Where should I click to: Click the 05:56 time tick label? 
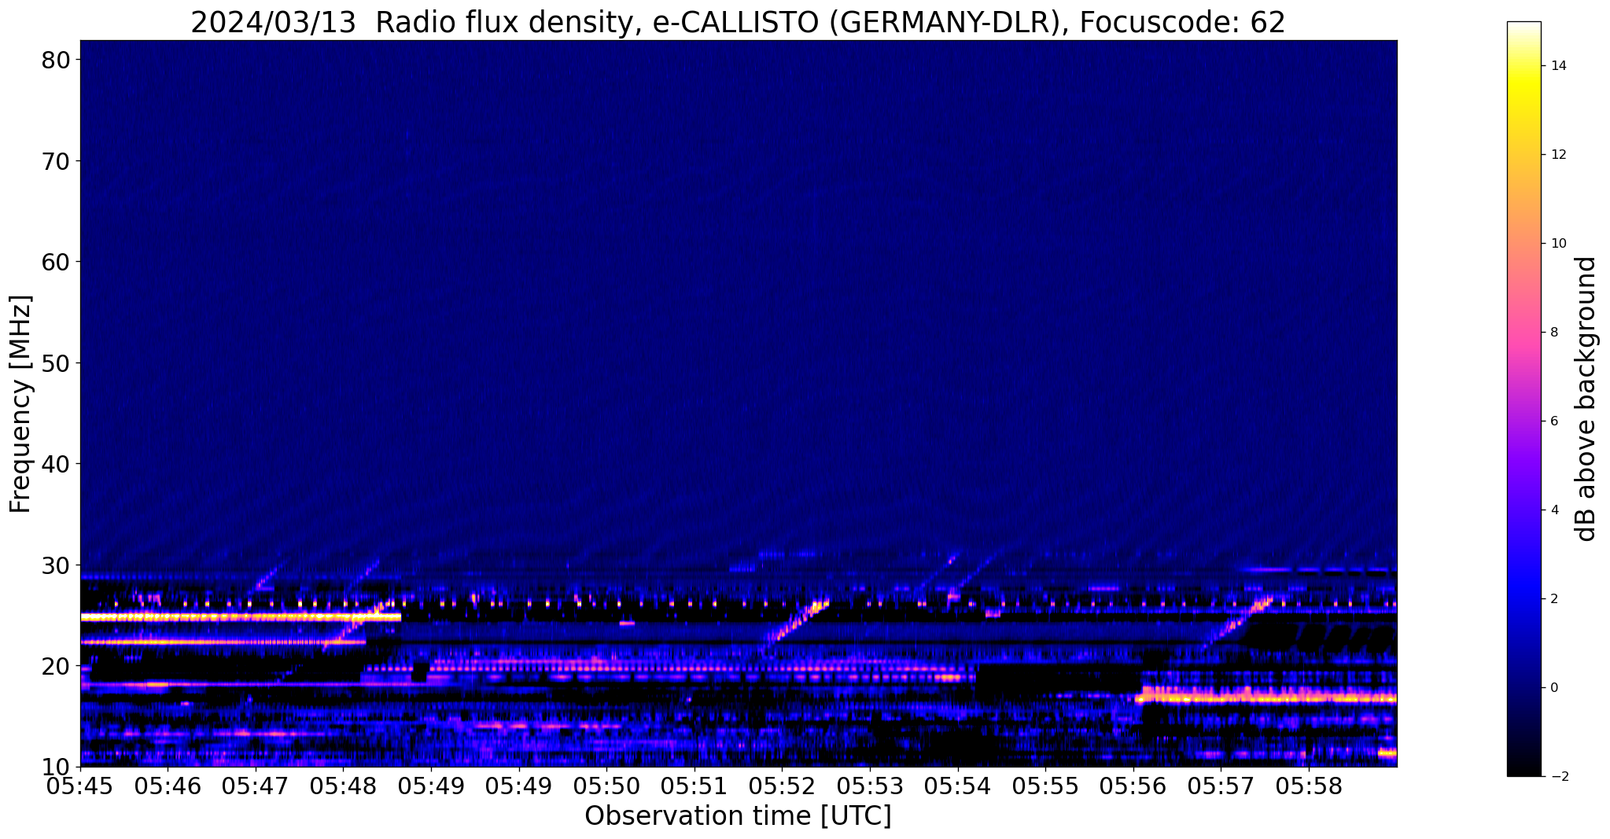[x=1133, y=787]
